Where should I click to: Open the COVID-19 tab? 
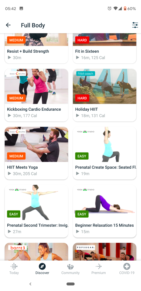click(127, 269)
